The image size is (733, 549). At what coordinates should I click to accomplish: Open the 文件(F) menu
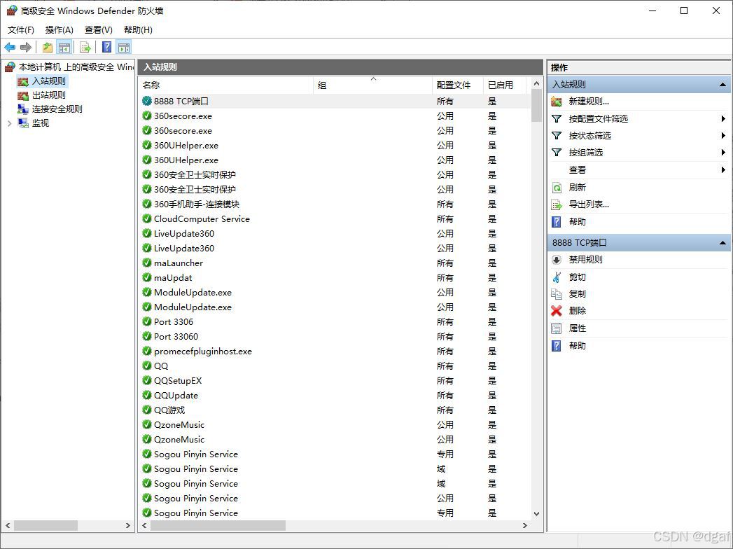pyautogui.click(x=20, y=30)
